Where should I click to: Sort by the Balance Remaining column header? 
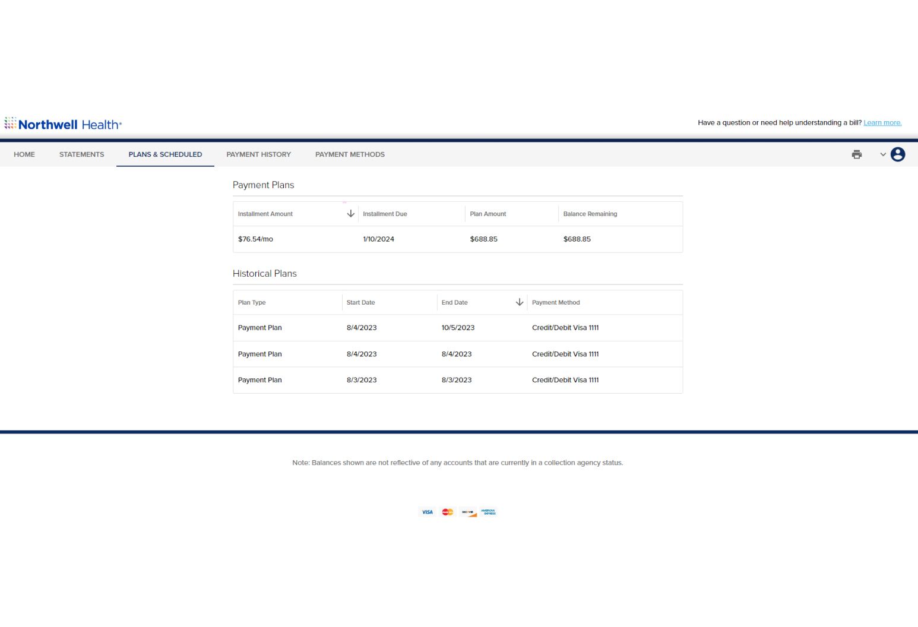[x=590, y=214]
